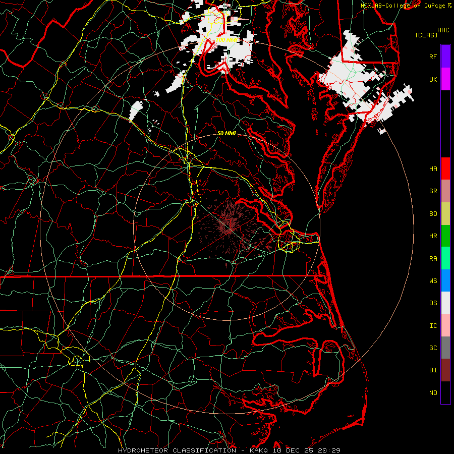Click the HA red legend swatch
Screen dimensions: 454x454
pos(445,168)
